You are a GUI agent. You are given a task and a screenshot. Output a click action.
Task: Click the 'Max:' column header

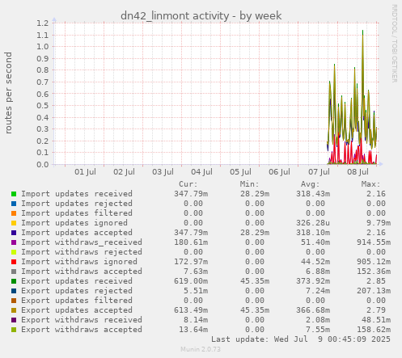pyautogui.click(x=371, y=184)
